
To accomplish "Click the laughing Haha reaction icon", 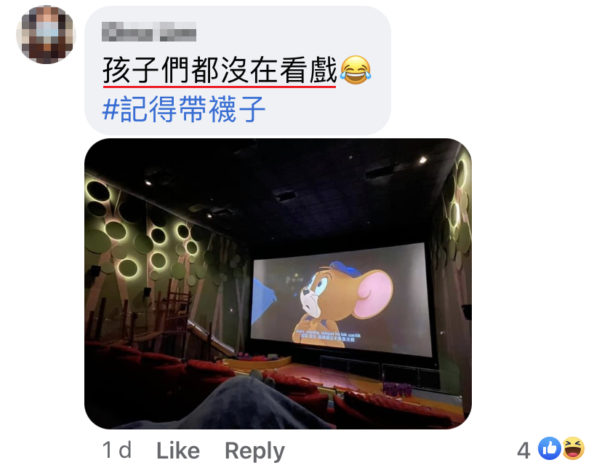I will pos(573,448).
